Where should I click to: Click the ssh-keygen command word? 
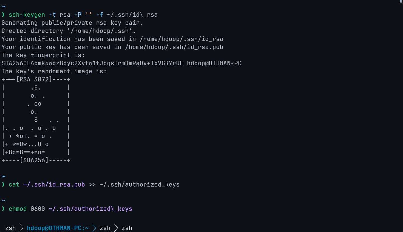pyautogui.click(x=27, y=15)
